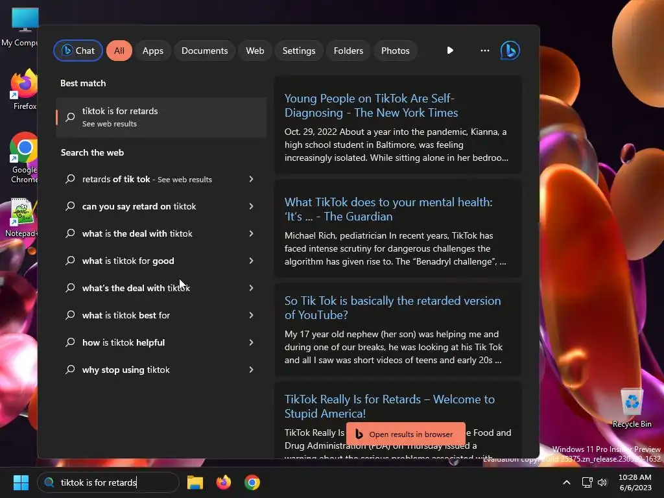Click the taskbar search input field
This screenshot has width=664, height=498.
pos(108,482)
